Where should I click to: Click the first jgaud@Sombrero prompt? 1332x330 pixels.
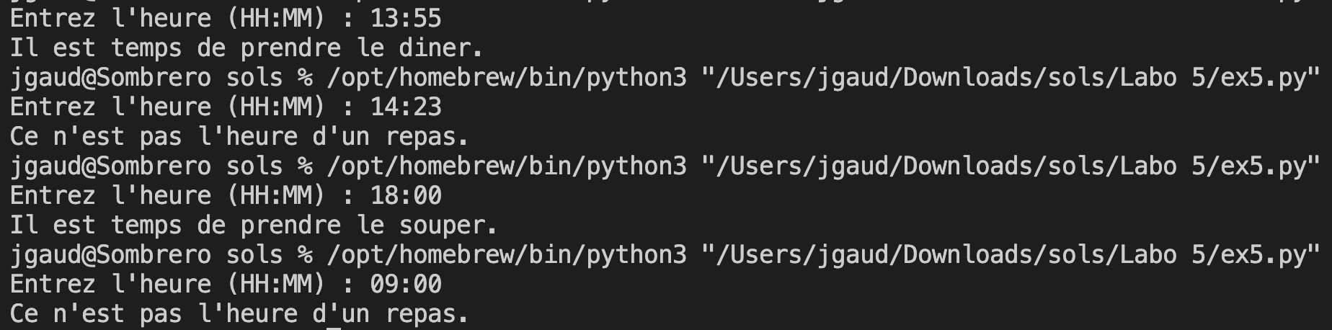[110, 77]
